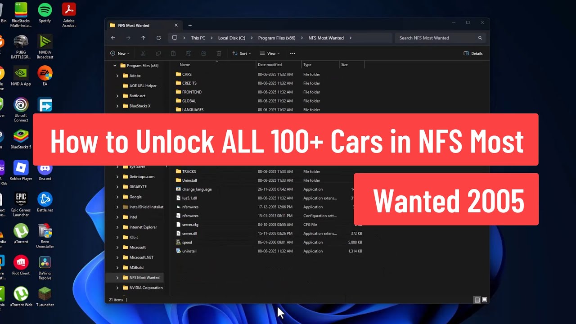Screen dimensions: 576x324
Task: Open NVIDIA Broadcast desktop shortcut
Action: click(x=45, y=47)
